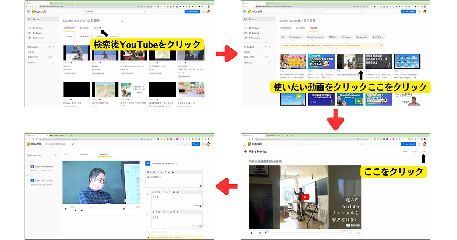457x240 pixels.
Task: Edit video title with the pencil icon
Action: [x=73, y=144]
